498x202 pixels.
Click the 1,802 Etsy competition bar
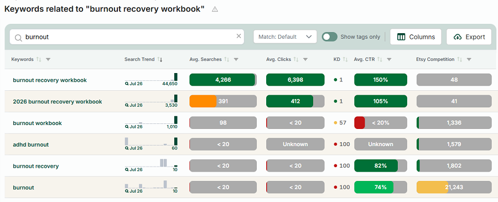click(454, 166)
